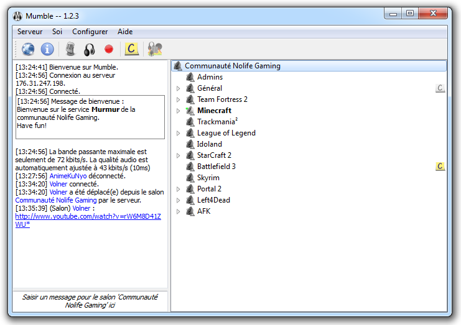The image size is (461, 325).
Task: Expand the League of Legend channel arrow
Action: (x=179, y=133)
